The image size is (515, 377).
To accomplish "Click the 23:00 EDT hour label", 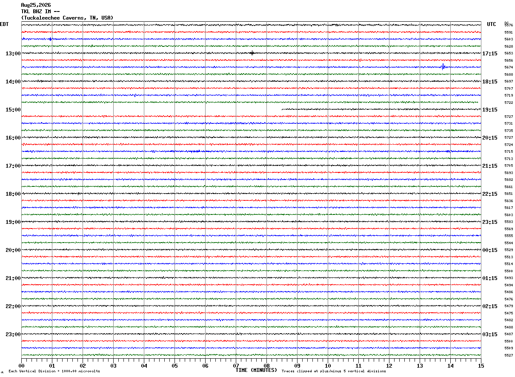I will (x=13, y=334).
